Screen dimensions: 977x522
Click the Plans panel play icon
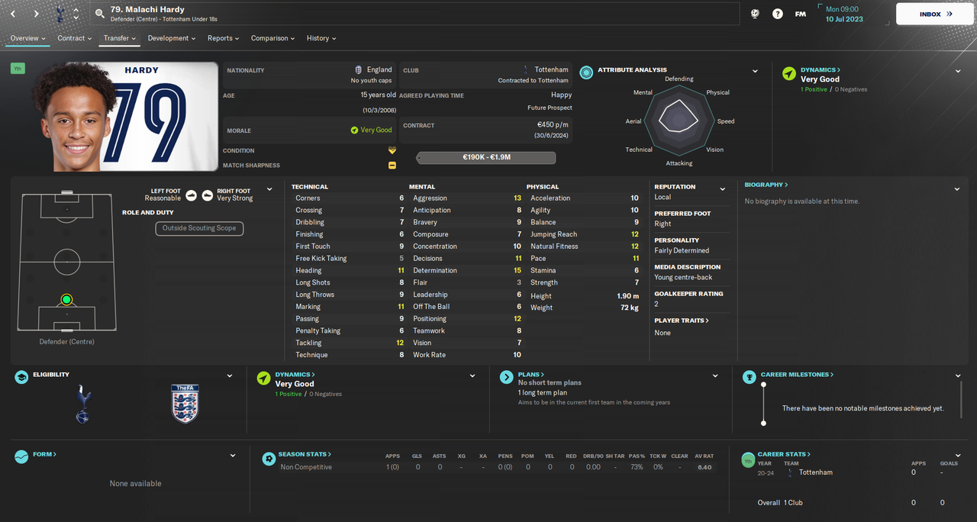[506, 378]
